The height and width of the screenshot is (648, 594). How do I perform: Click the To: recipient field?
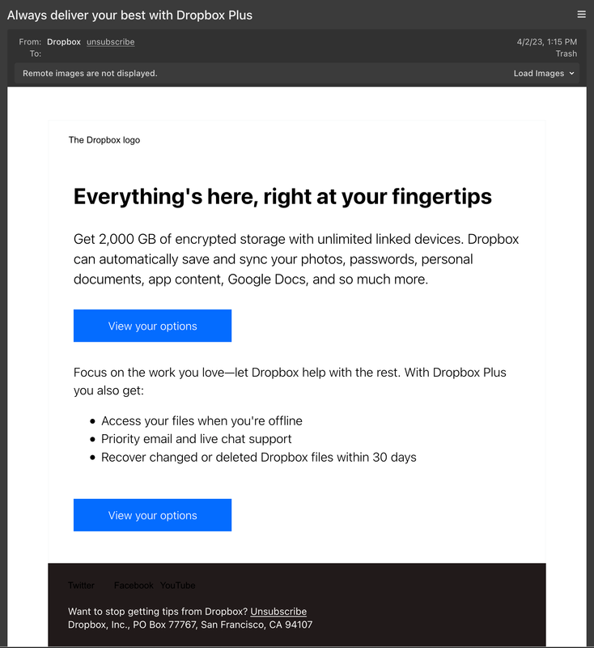pyautogui.click(x=36, y=54)
